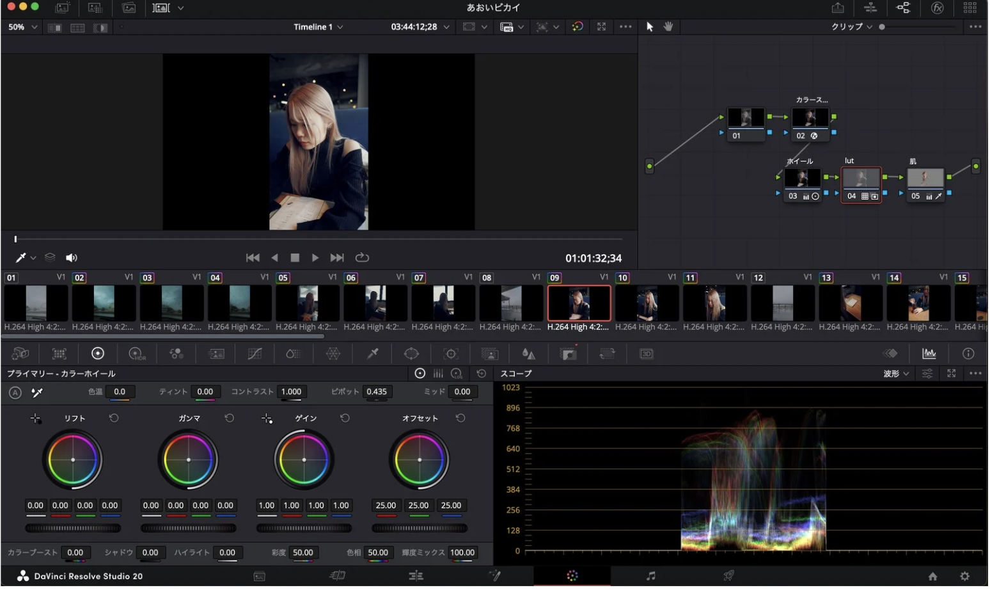Open the Curves palette
The height and width of the screenshot is (590, 990).
tap(255, 355)
